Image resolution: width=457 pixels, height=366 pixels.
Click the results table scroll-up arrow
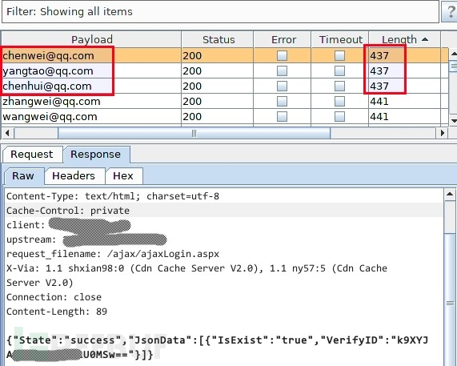coord(454,54)
